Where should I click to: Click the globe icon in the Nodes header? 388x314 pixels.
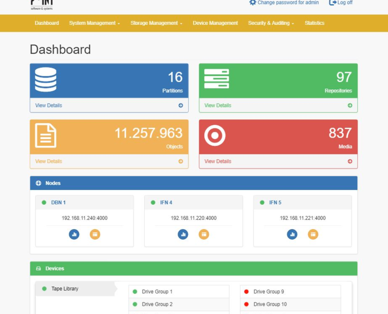point(39,183)
